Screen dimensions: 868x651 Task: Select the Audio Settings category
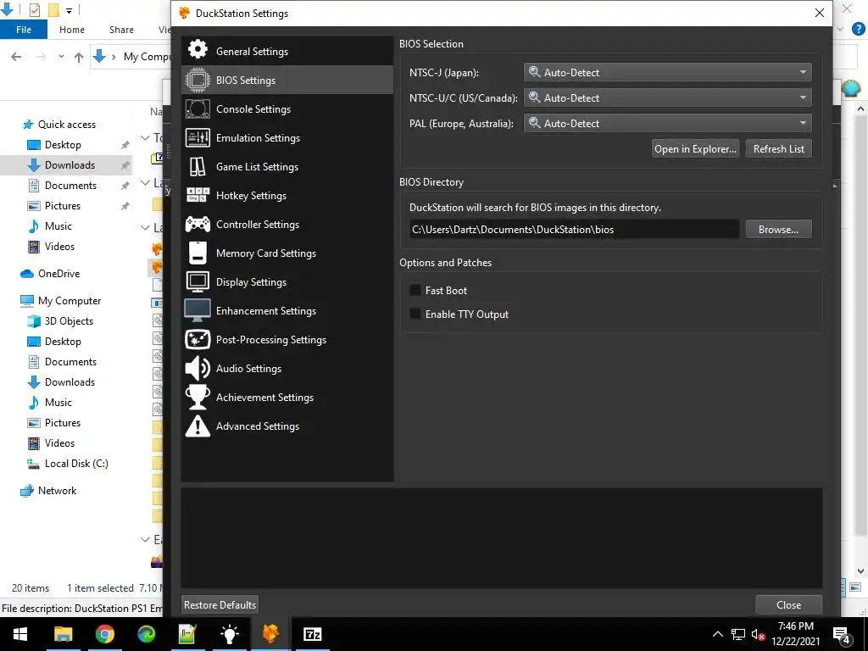pyautogui.click(x=287, y=368)
